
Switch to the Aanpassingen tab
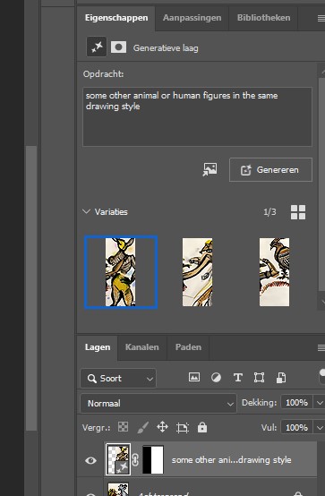pos(192,18)
